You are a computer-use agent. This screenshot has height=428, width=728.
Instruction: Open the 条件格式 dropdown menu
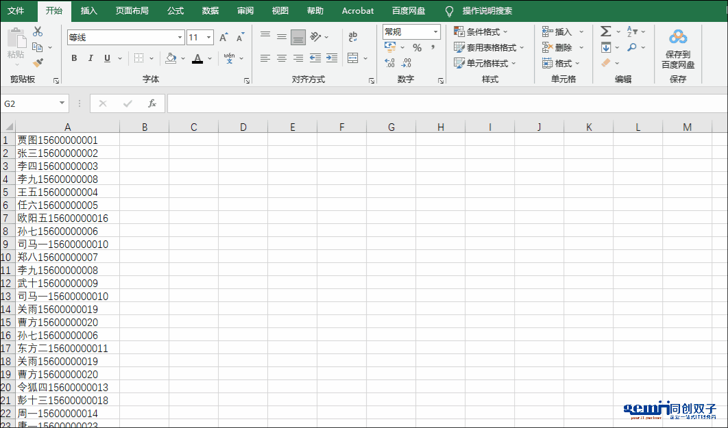pos(481,32)
